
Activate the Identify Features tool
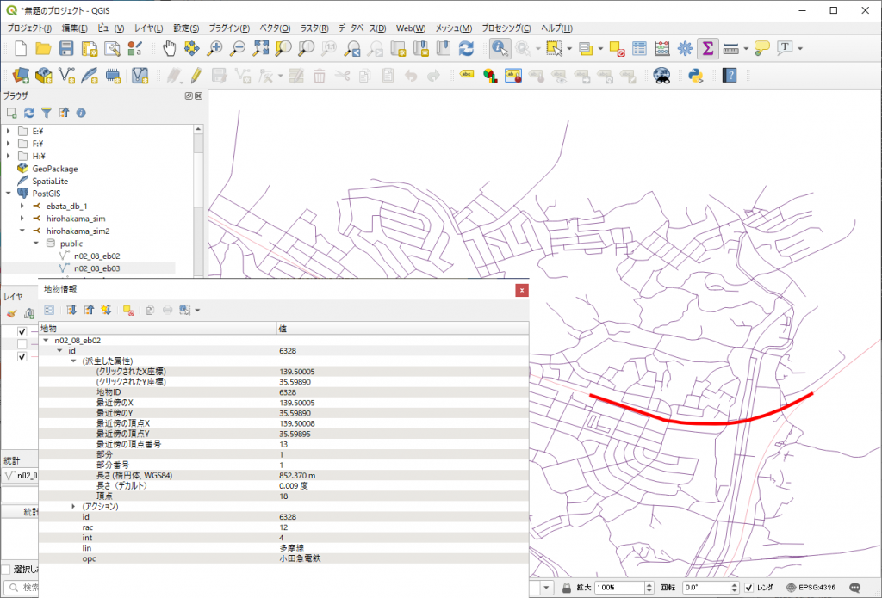click(500, 48)
